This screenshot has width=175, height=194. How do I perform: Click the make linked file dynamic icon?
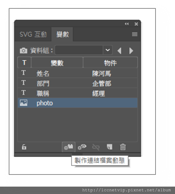point(69,147)
